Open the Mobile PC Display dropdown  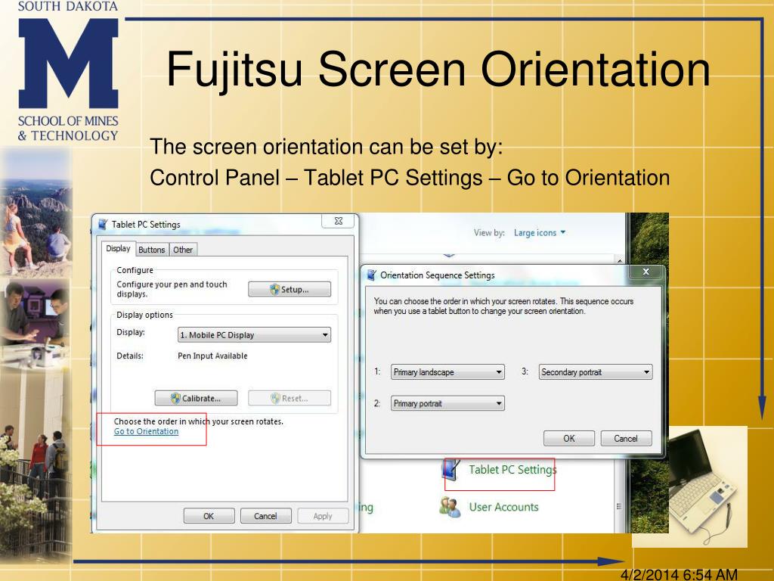pyautogui.click(x=254, y=335)
